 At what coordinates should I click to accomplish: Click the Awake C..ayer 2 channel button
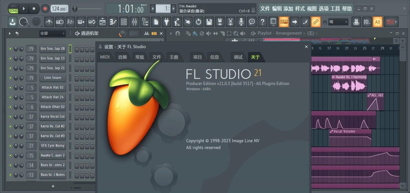click(53, 155)
